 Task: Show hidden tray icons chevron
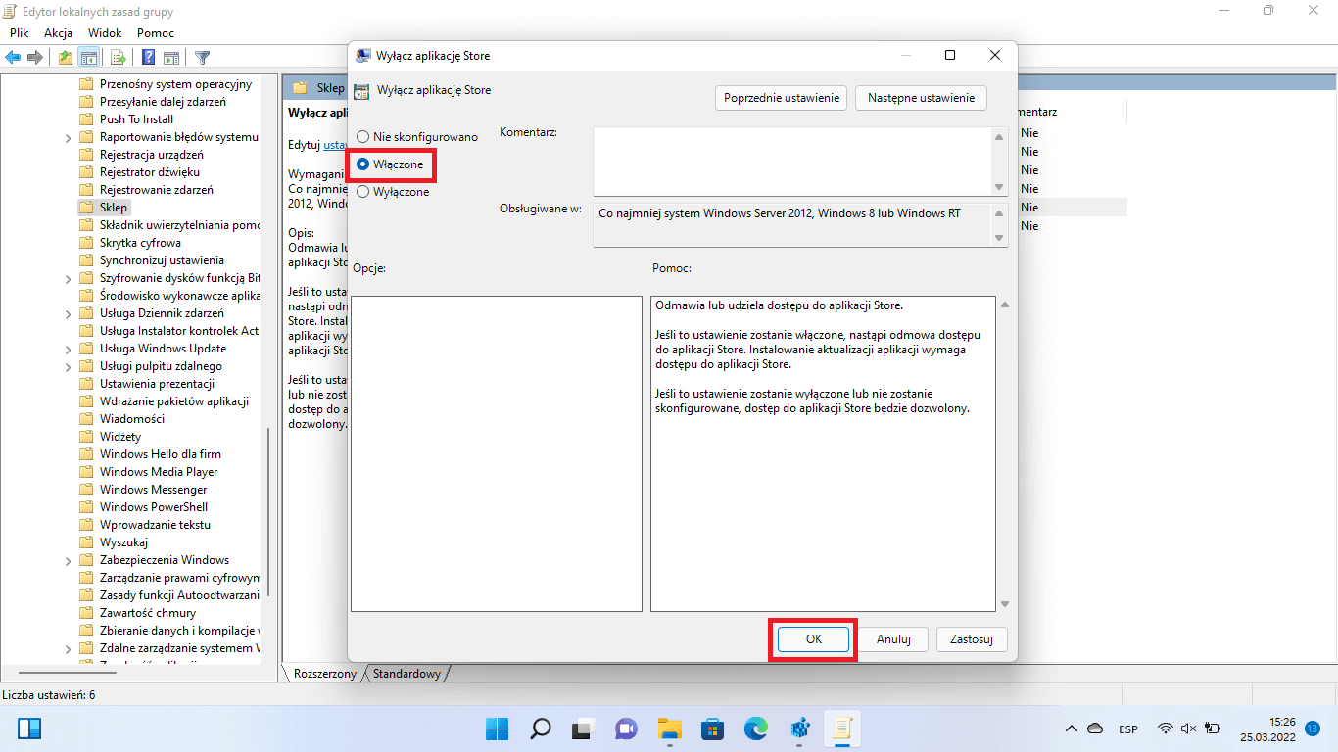pos(1073,728)
